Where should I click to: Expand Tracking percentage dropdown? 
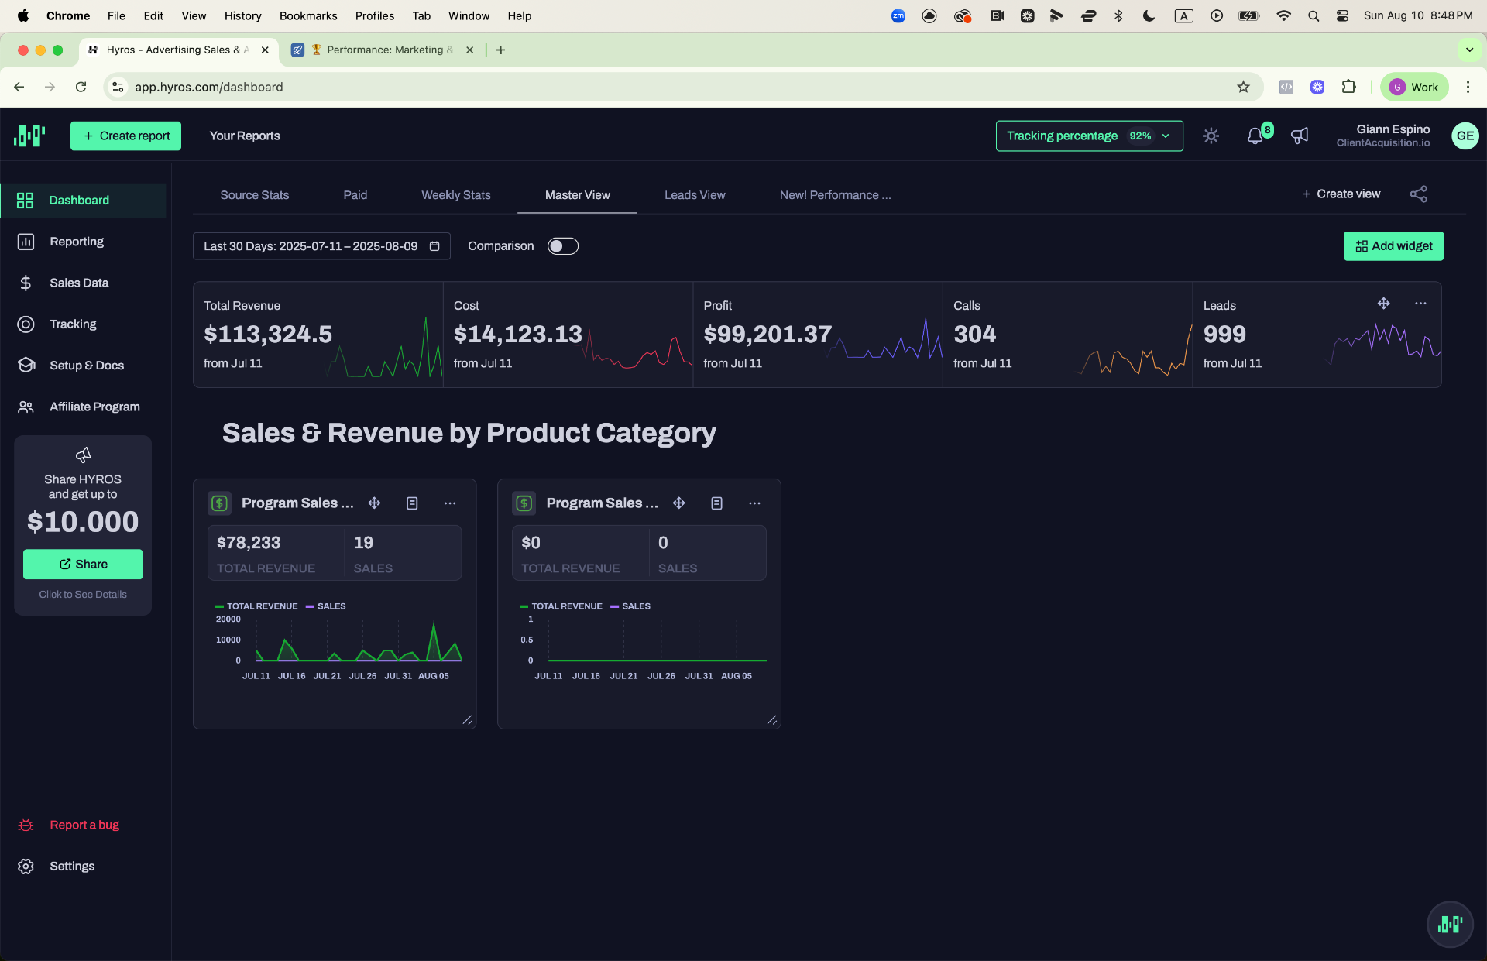(1089, 136)
